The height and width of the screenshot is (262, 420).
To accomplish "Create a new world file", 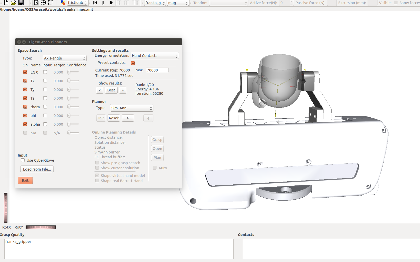I will point(6,3).
